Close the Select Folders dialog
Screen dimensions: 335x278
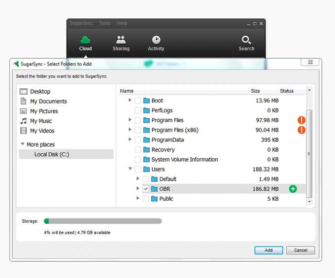310,62
